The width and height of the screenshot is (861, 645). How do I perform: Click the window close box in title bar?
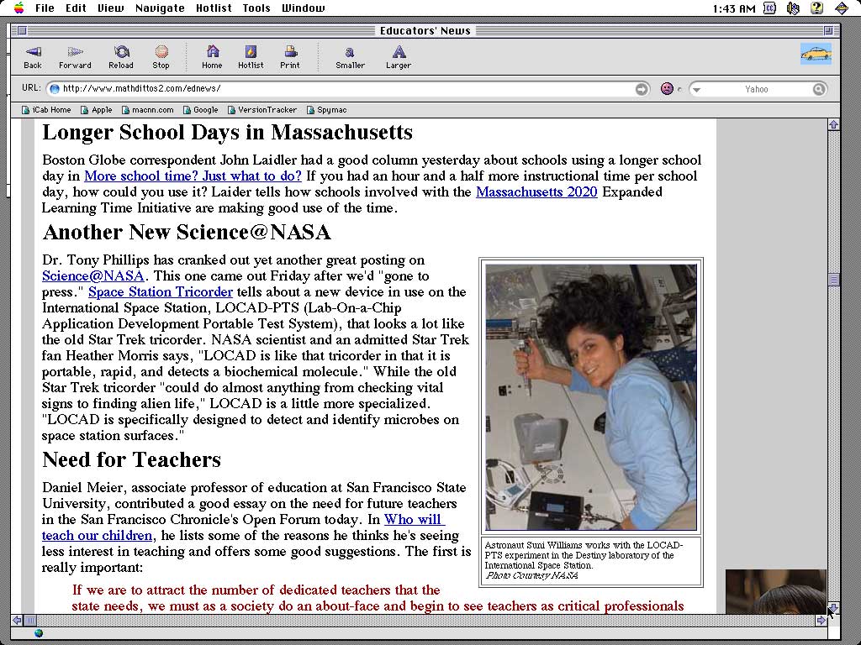(21, 31)
